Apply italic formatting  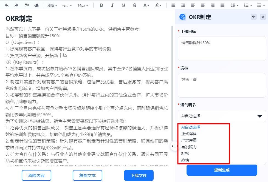coord(112,5)
